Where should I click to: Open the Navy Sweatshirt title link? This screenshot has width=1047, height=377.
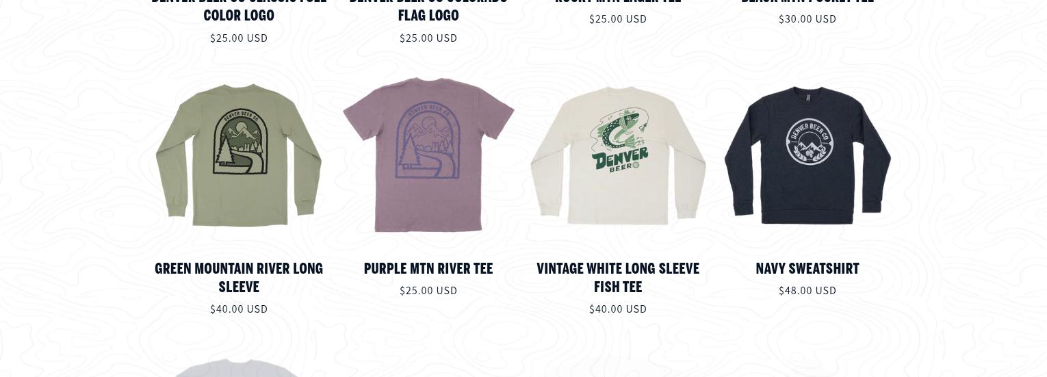(807, 268)
